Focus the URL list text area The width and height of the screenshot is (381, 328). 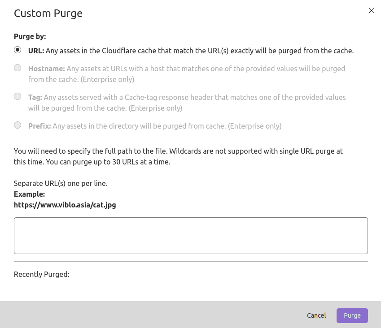(191, 236)
